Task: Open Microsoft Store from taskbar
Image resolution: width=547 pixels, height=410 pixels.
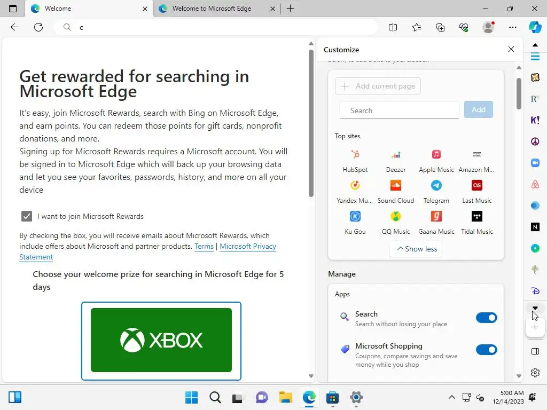Action: point(332,397)
